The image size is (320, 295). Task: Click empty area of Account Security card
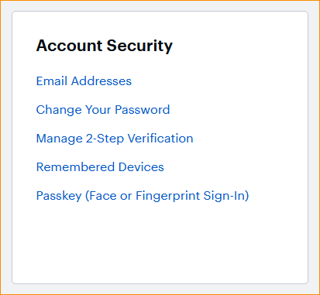(160, 245)
